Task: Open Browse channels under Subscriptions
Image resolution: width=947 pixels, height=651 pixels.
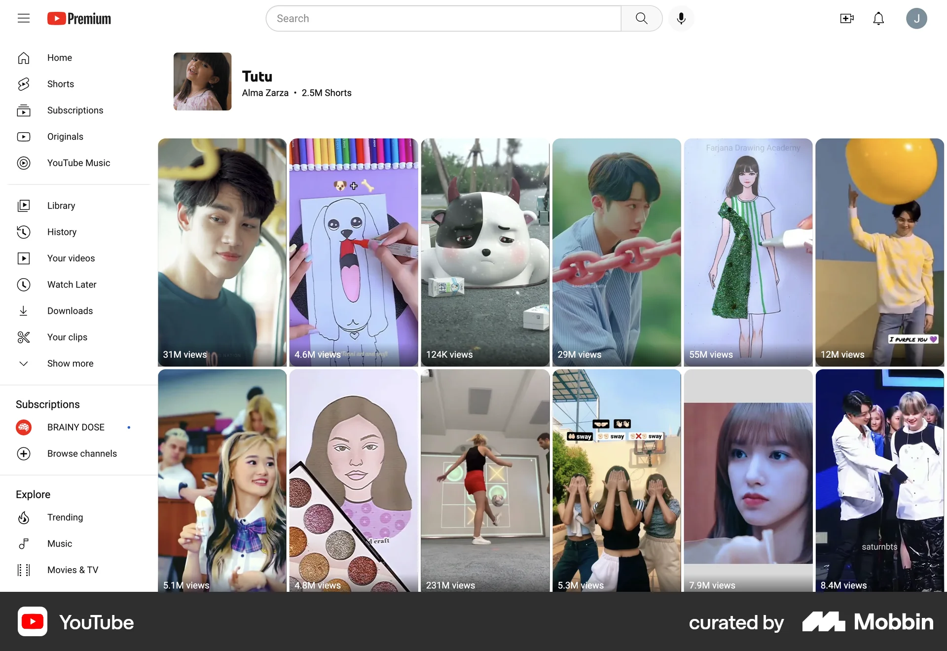Action: click(x=82, y=454)
